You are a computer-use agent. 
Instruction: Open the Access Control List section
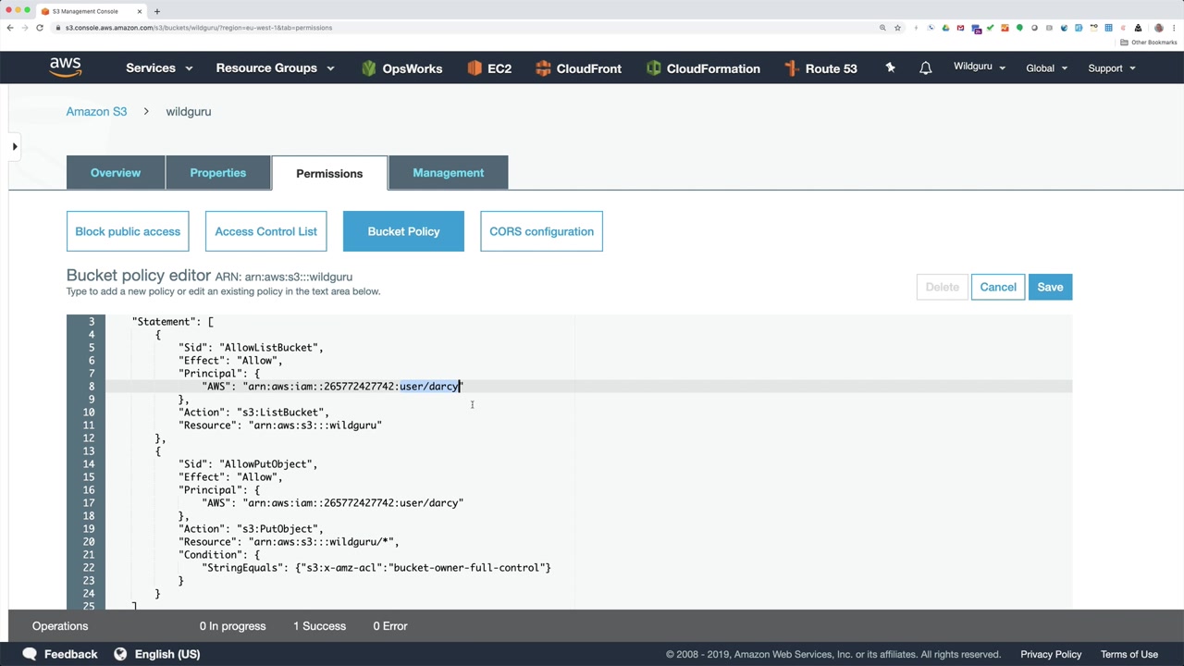266,231
